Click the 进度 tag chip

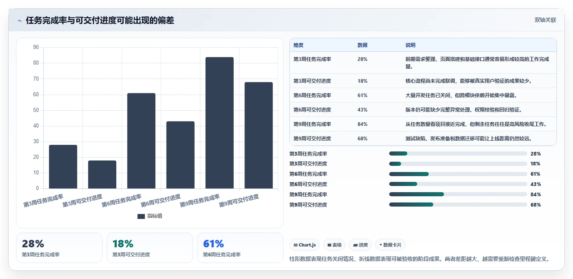point(360,245)
